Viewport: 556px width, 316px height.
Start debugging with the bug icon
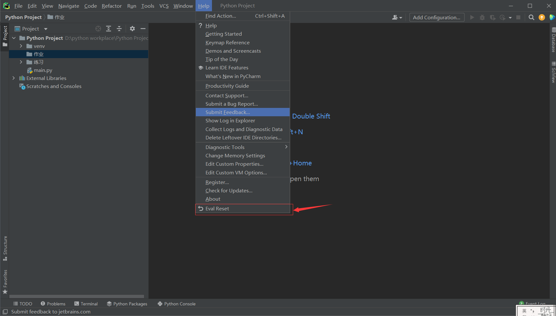point(482,17)
